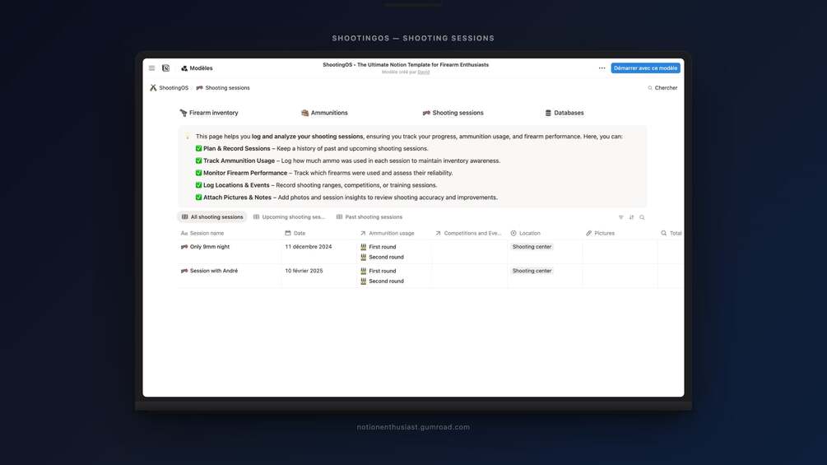Click the Track Ammunition Usage checkmark
The image size is (827, 465).
click(x=199, y=160)
